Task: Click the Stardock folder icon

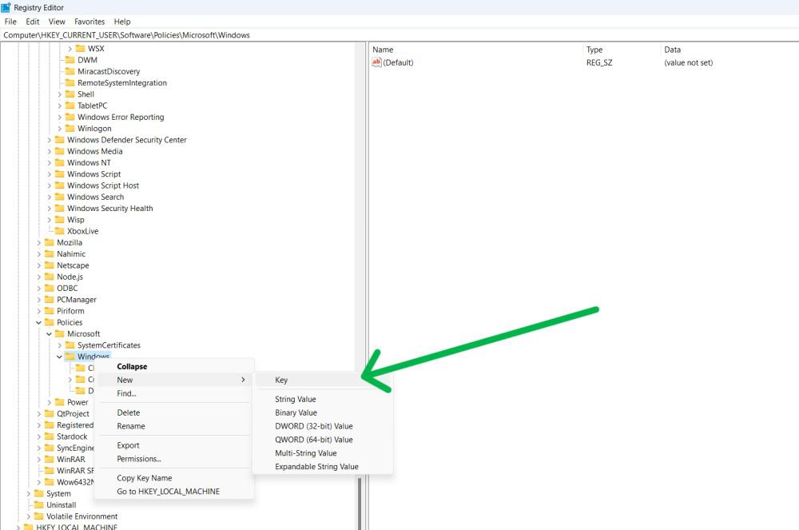Action: (50, 436)
